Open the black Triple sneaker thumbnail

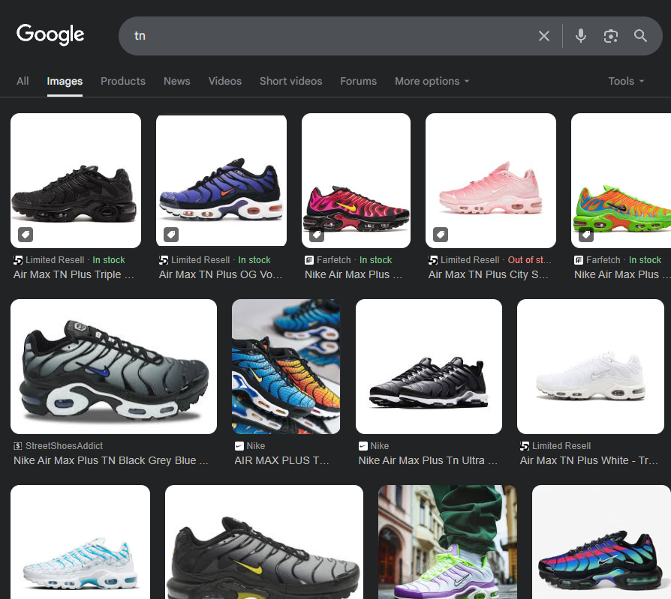tap(76, 181)
